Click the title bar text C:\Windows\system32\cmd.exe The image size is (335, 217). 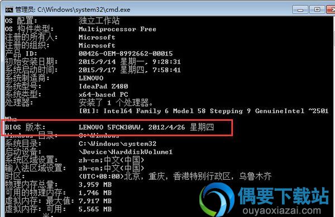point(84,9)
